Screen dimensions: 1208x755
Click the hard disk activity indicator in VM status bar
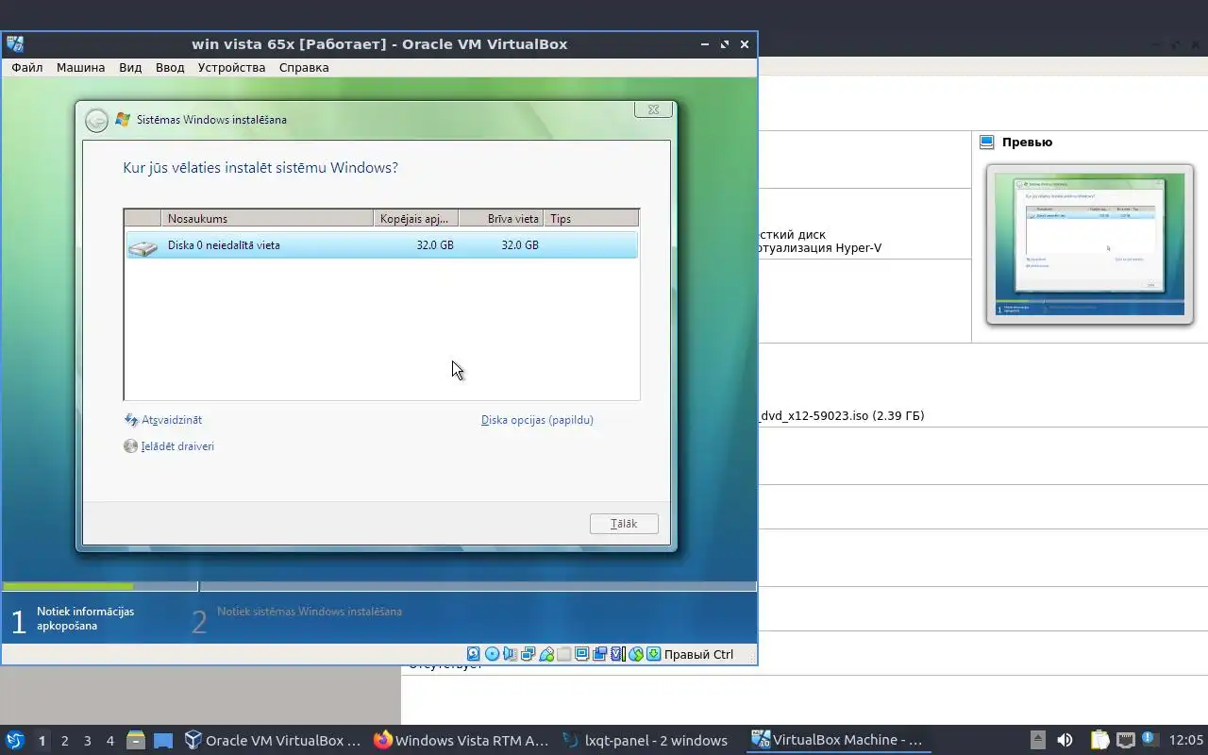tap(473, 653)
